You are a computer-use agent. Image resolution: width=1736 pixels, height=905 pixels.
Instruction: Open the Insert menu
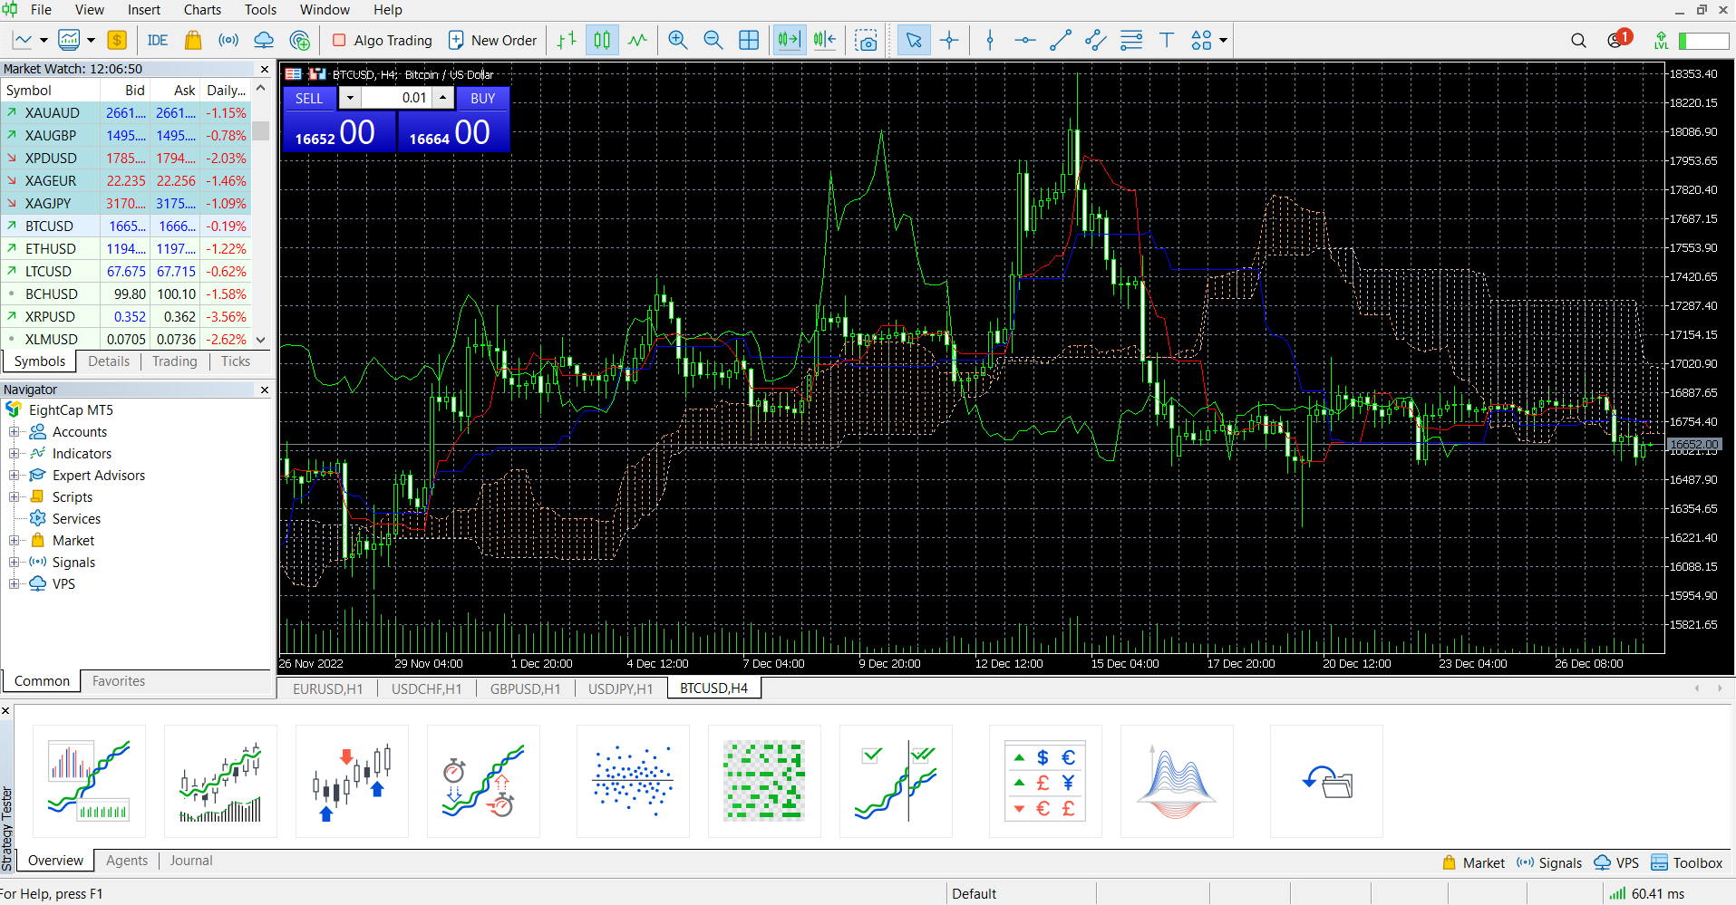click(x=143, y=9)
